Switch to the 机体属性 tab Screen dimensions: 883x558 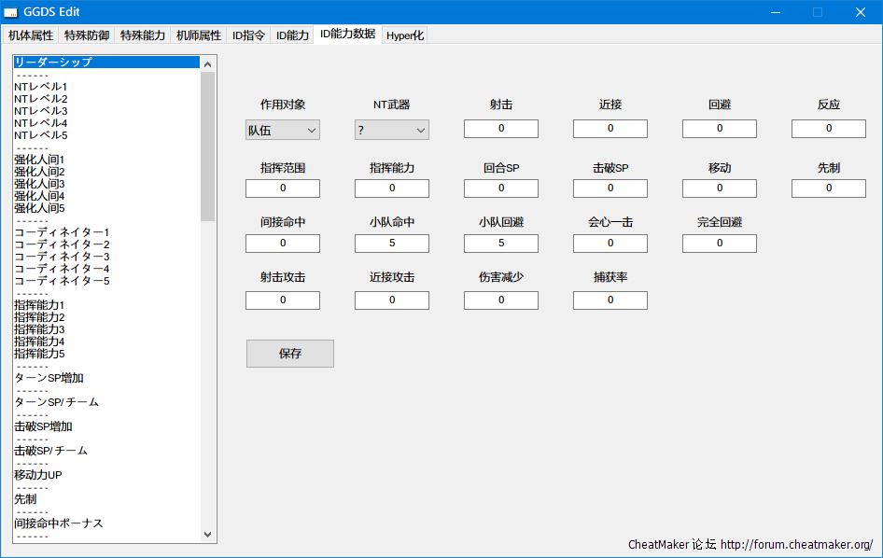pos(31,35)
